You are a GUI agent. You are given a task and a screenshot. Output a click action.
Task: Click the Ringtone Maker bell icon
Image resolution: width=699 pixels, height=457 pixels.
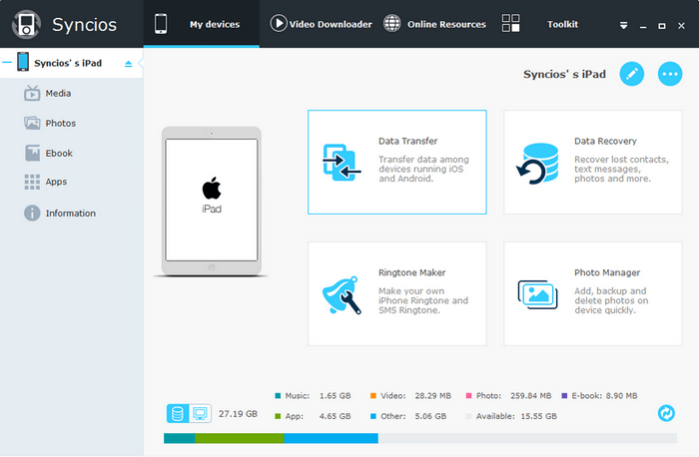pos(342,293)
